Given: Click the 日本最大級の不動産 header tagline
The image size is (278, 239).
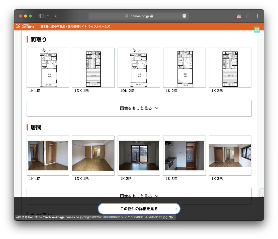Looking at the screenshot, I should pyautogui.click(x=75, y=26).
